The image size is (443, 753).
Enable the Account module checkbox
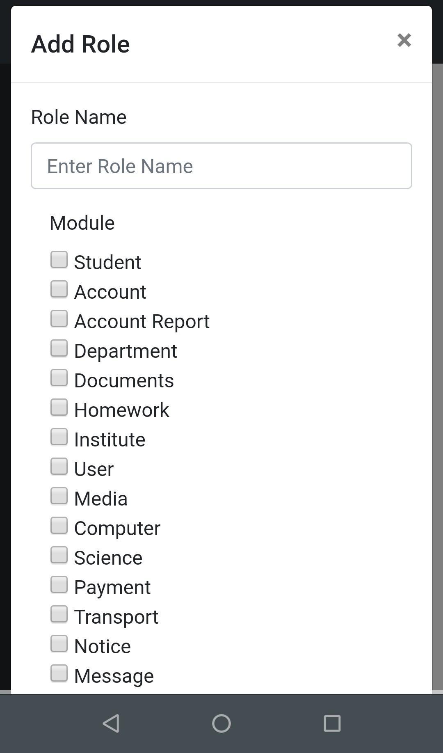pyautogui.click(x=59, y=289)
